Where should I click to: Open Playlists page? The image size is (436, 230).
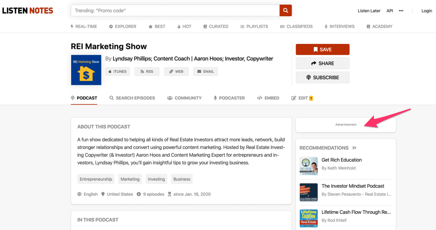tap(254, 26)
